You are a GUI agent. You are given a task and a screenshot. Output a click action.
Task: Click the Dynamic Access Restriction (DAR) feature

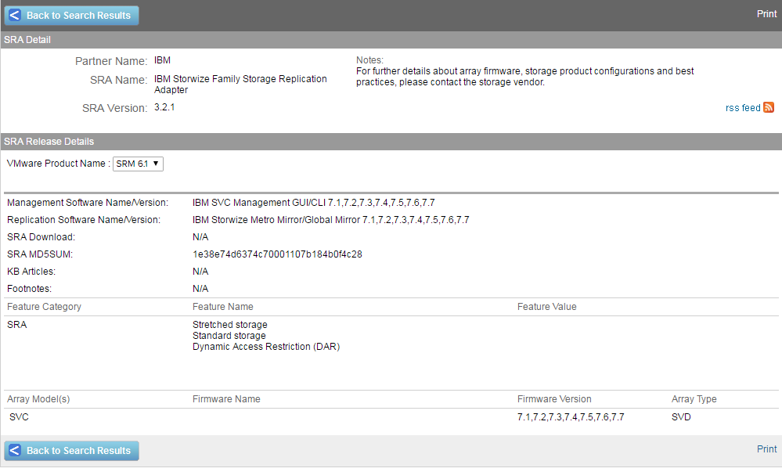tap(266, 347)
